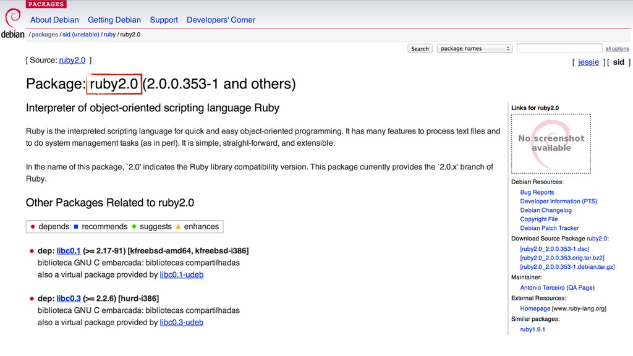Viewport: 633px width, 356px height.
Task: View the Debian Changelog
Action: point(546,210)
